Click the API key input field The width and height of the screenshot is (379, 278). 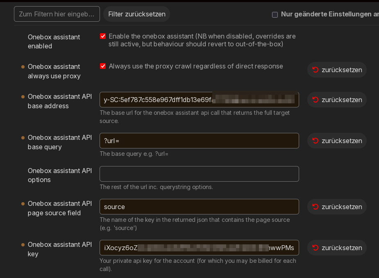pyautogui.click(x=199, y=248)
